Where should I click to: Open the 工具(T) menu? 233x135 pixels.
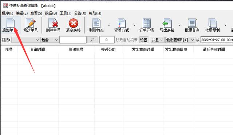click(66, 13)
